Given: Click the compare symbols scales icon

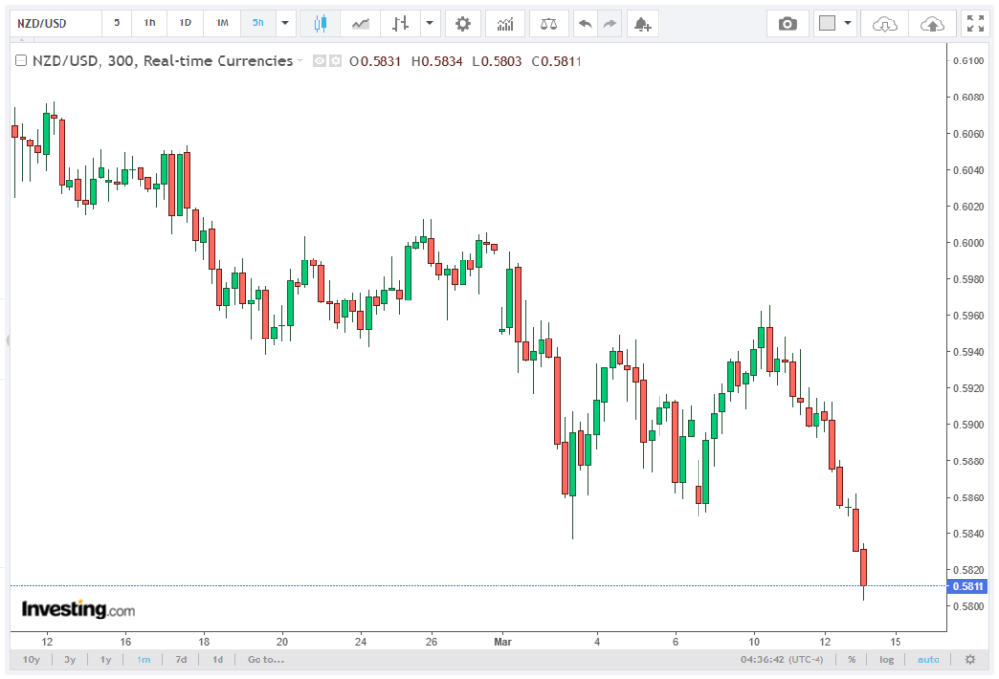Looking at the screenshot, I should (x=549, y=22).
